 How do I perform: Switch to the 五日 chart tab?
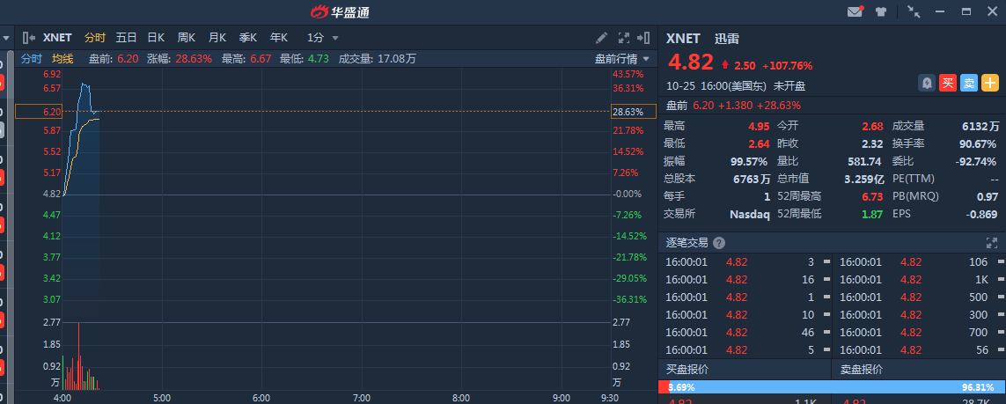pos(126,38)
